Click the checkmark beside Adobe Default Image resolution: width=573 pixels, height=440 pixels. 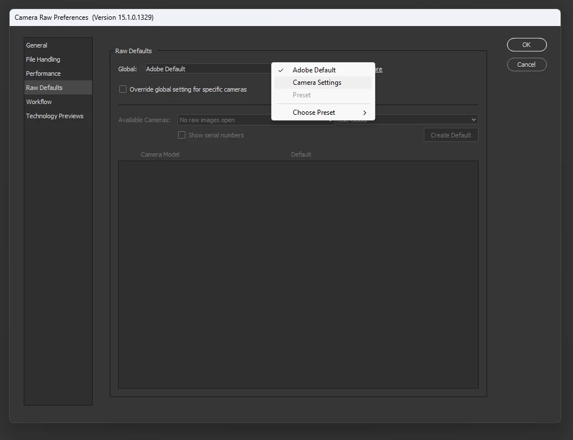click(281, 70)
